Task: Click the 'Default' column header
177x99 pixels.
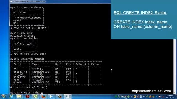Action: 81,64
